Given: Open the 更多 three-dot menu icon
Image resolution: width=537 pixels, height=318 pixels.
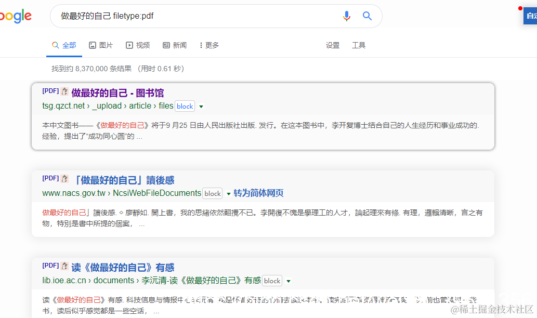Looking at the screenshot, I should pyautogui.click(x=202, y=45).
